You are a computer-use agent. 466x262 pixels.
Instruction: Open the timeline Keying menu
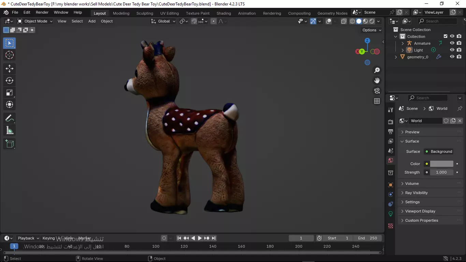click(x=51, y=238)
